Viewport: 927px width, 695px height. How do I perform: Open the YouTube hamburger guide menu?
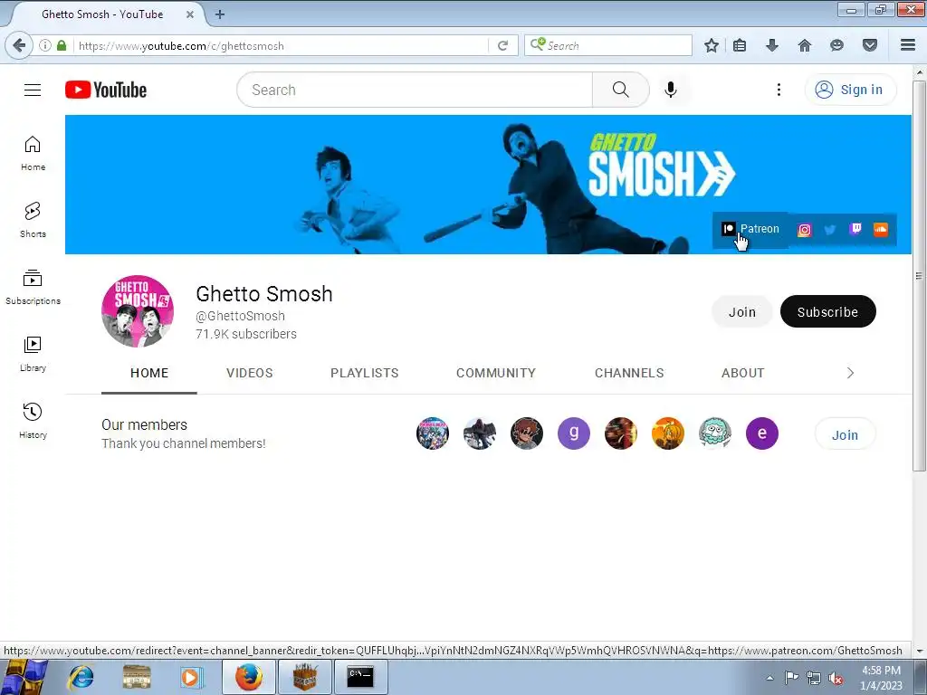pos(33,90)
